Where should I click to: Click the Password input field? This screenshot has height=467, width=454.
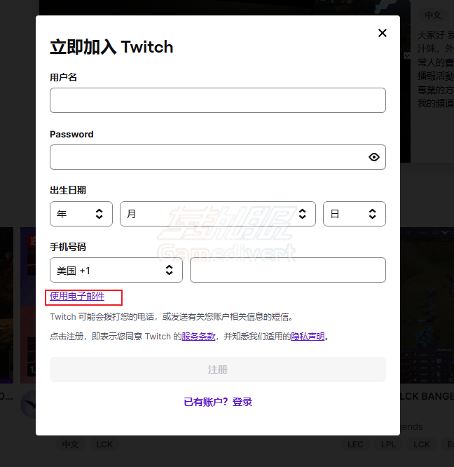point(218,157)
